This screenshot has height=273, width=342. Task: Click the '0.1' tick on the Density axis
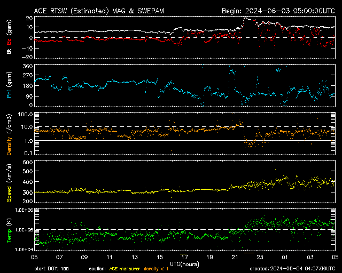click(x=28, y=153)
